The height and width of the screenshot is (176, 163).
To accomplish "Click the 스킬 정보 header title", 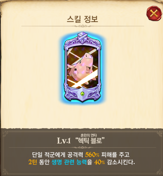I will click(x=82, y=19).
